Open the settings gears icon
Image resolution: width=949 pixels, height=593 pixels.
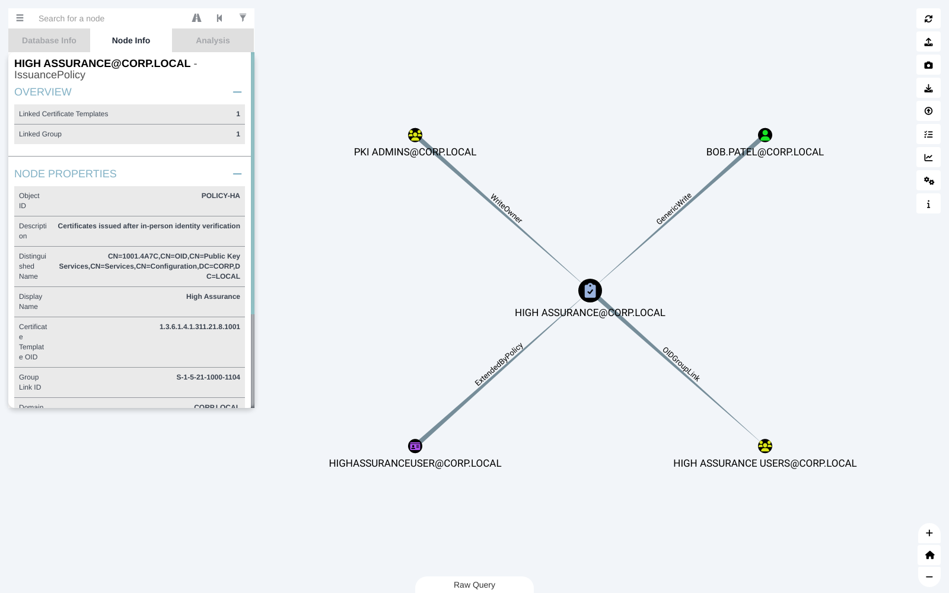928,181
